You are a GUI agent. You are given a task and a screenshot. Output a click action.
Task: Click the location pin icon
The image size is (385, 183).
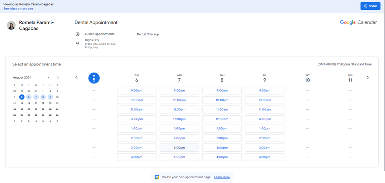[77, 43]
